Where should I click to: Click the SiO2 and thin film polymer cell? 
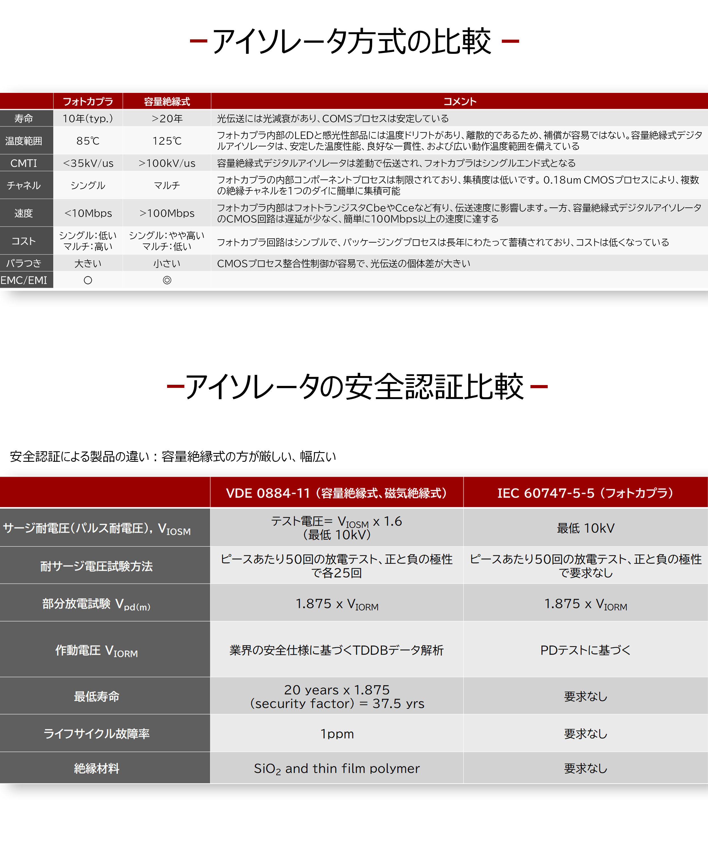(336, 768)
